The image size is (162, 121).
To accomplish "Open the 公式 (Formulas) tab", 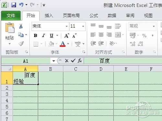I will (x=94, y=15).
